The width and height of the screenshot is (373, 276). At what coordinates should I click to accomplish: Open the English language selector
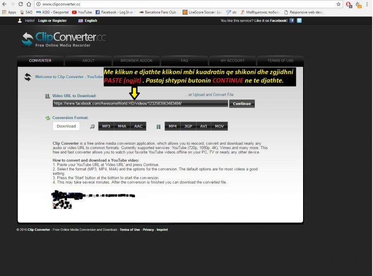tap(88, 21)
